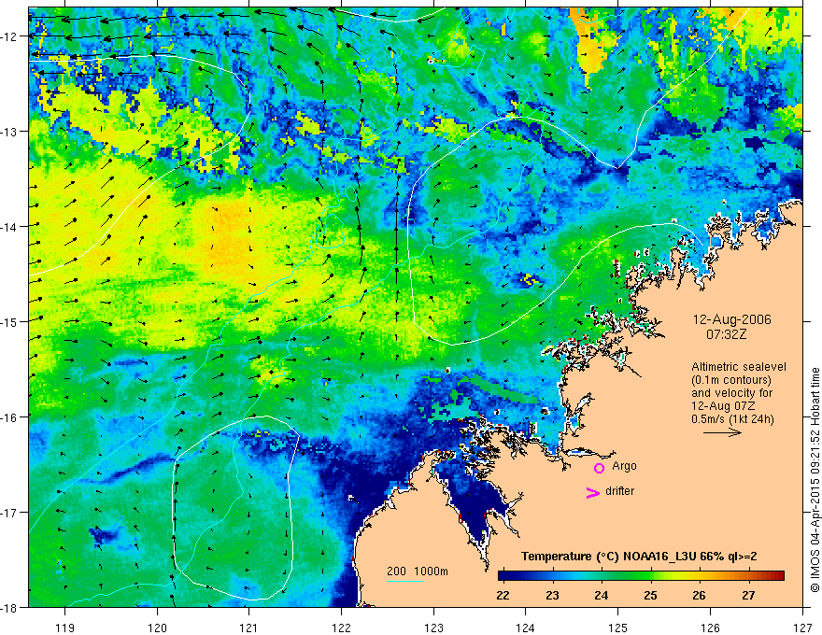
Task: Click the magenta Argo circle legend symbol
Action: [x=599, y=468]
